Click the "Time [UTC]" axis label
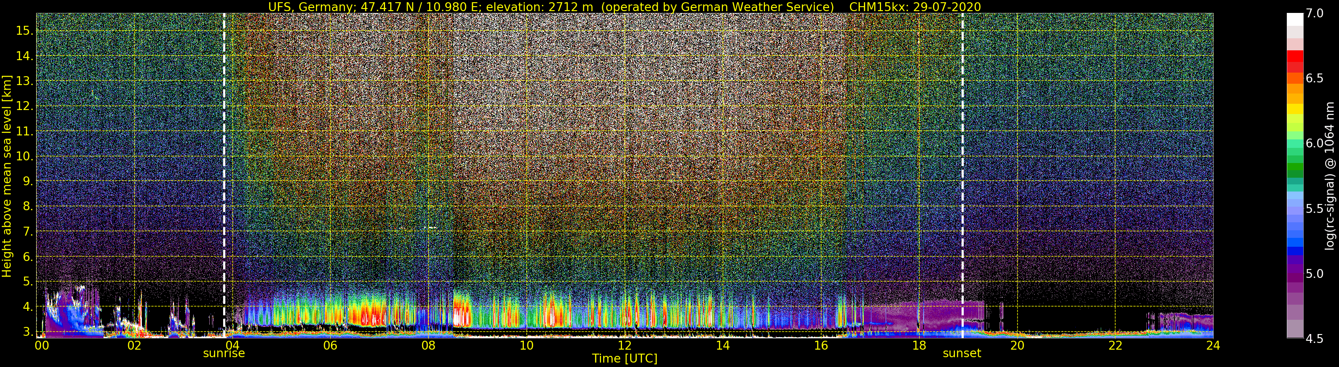The width and height of the screenshot is (1339, 367). 625,359
